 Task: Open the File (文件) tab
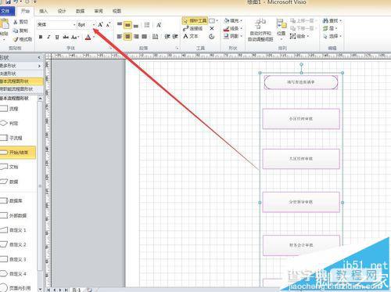click(x=6, y=11)
